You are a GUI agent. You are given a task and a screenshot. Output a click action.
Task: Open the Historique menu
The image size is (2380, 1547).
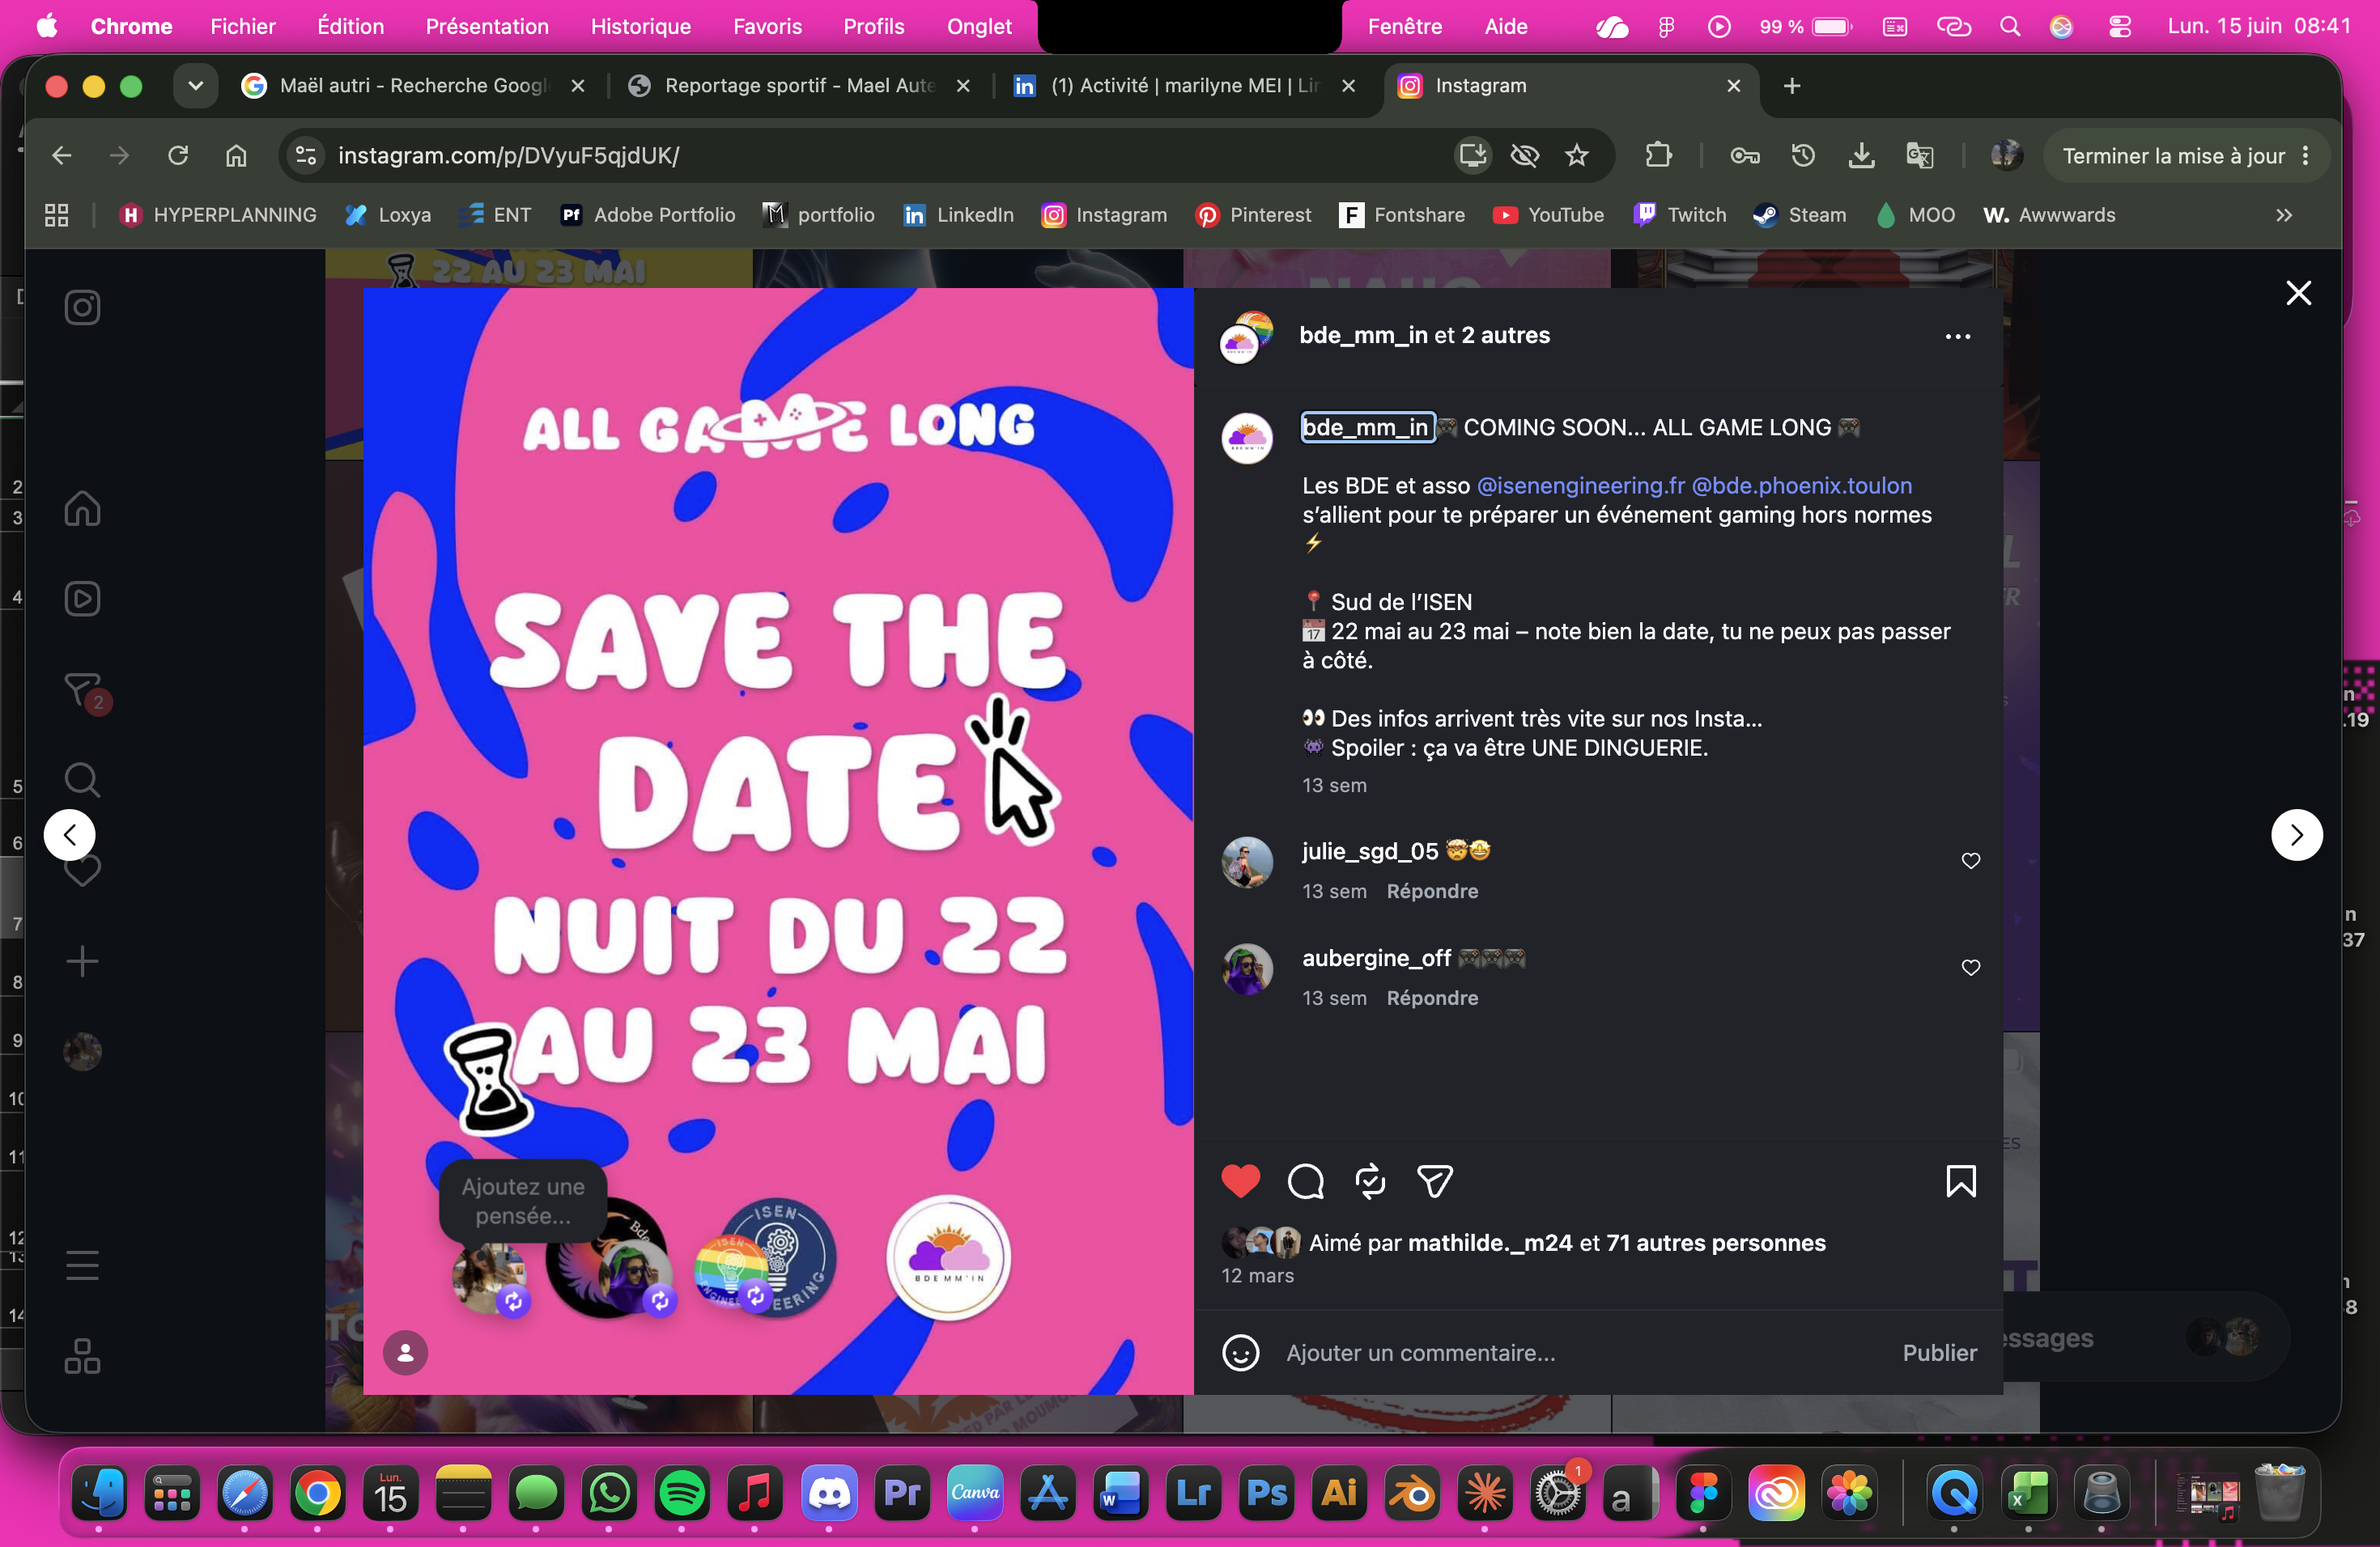pos(641,27)
